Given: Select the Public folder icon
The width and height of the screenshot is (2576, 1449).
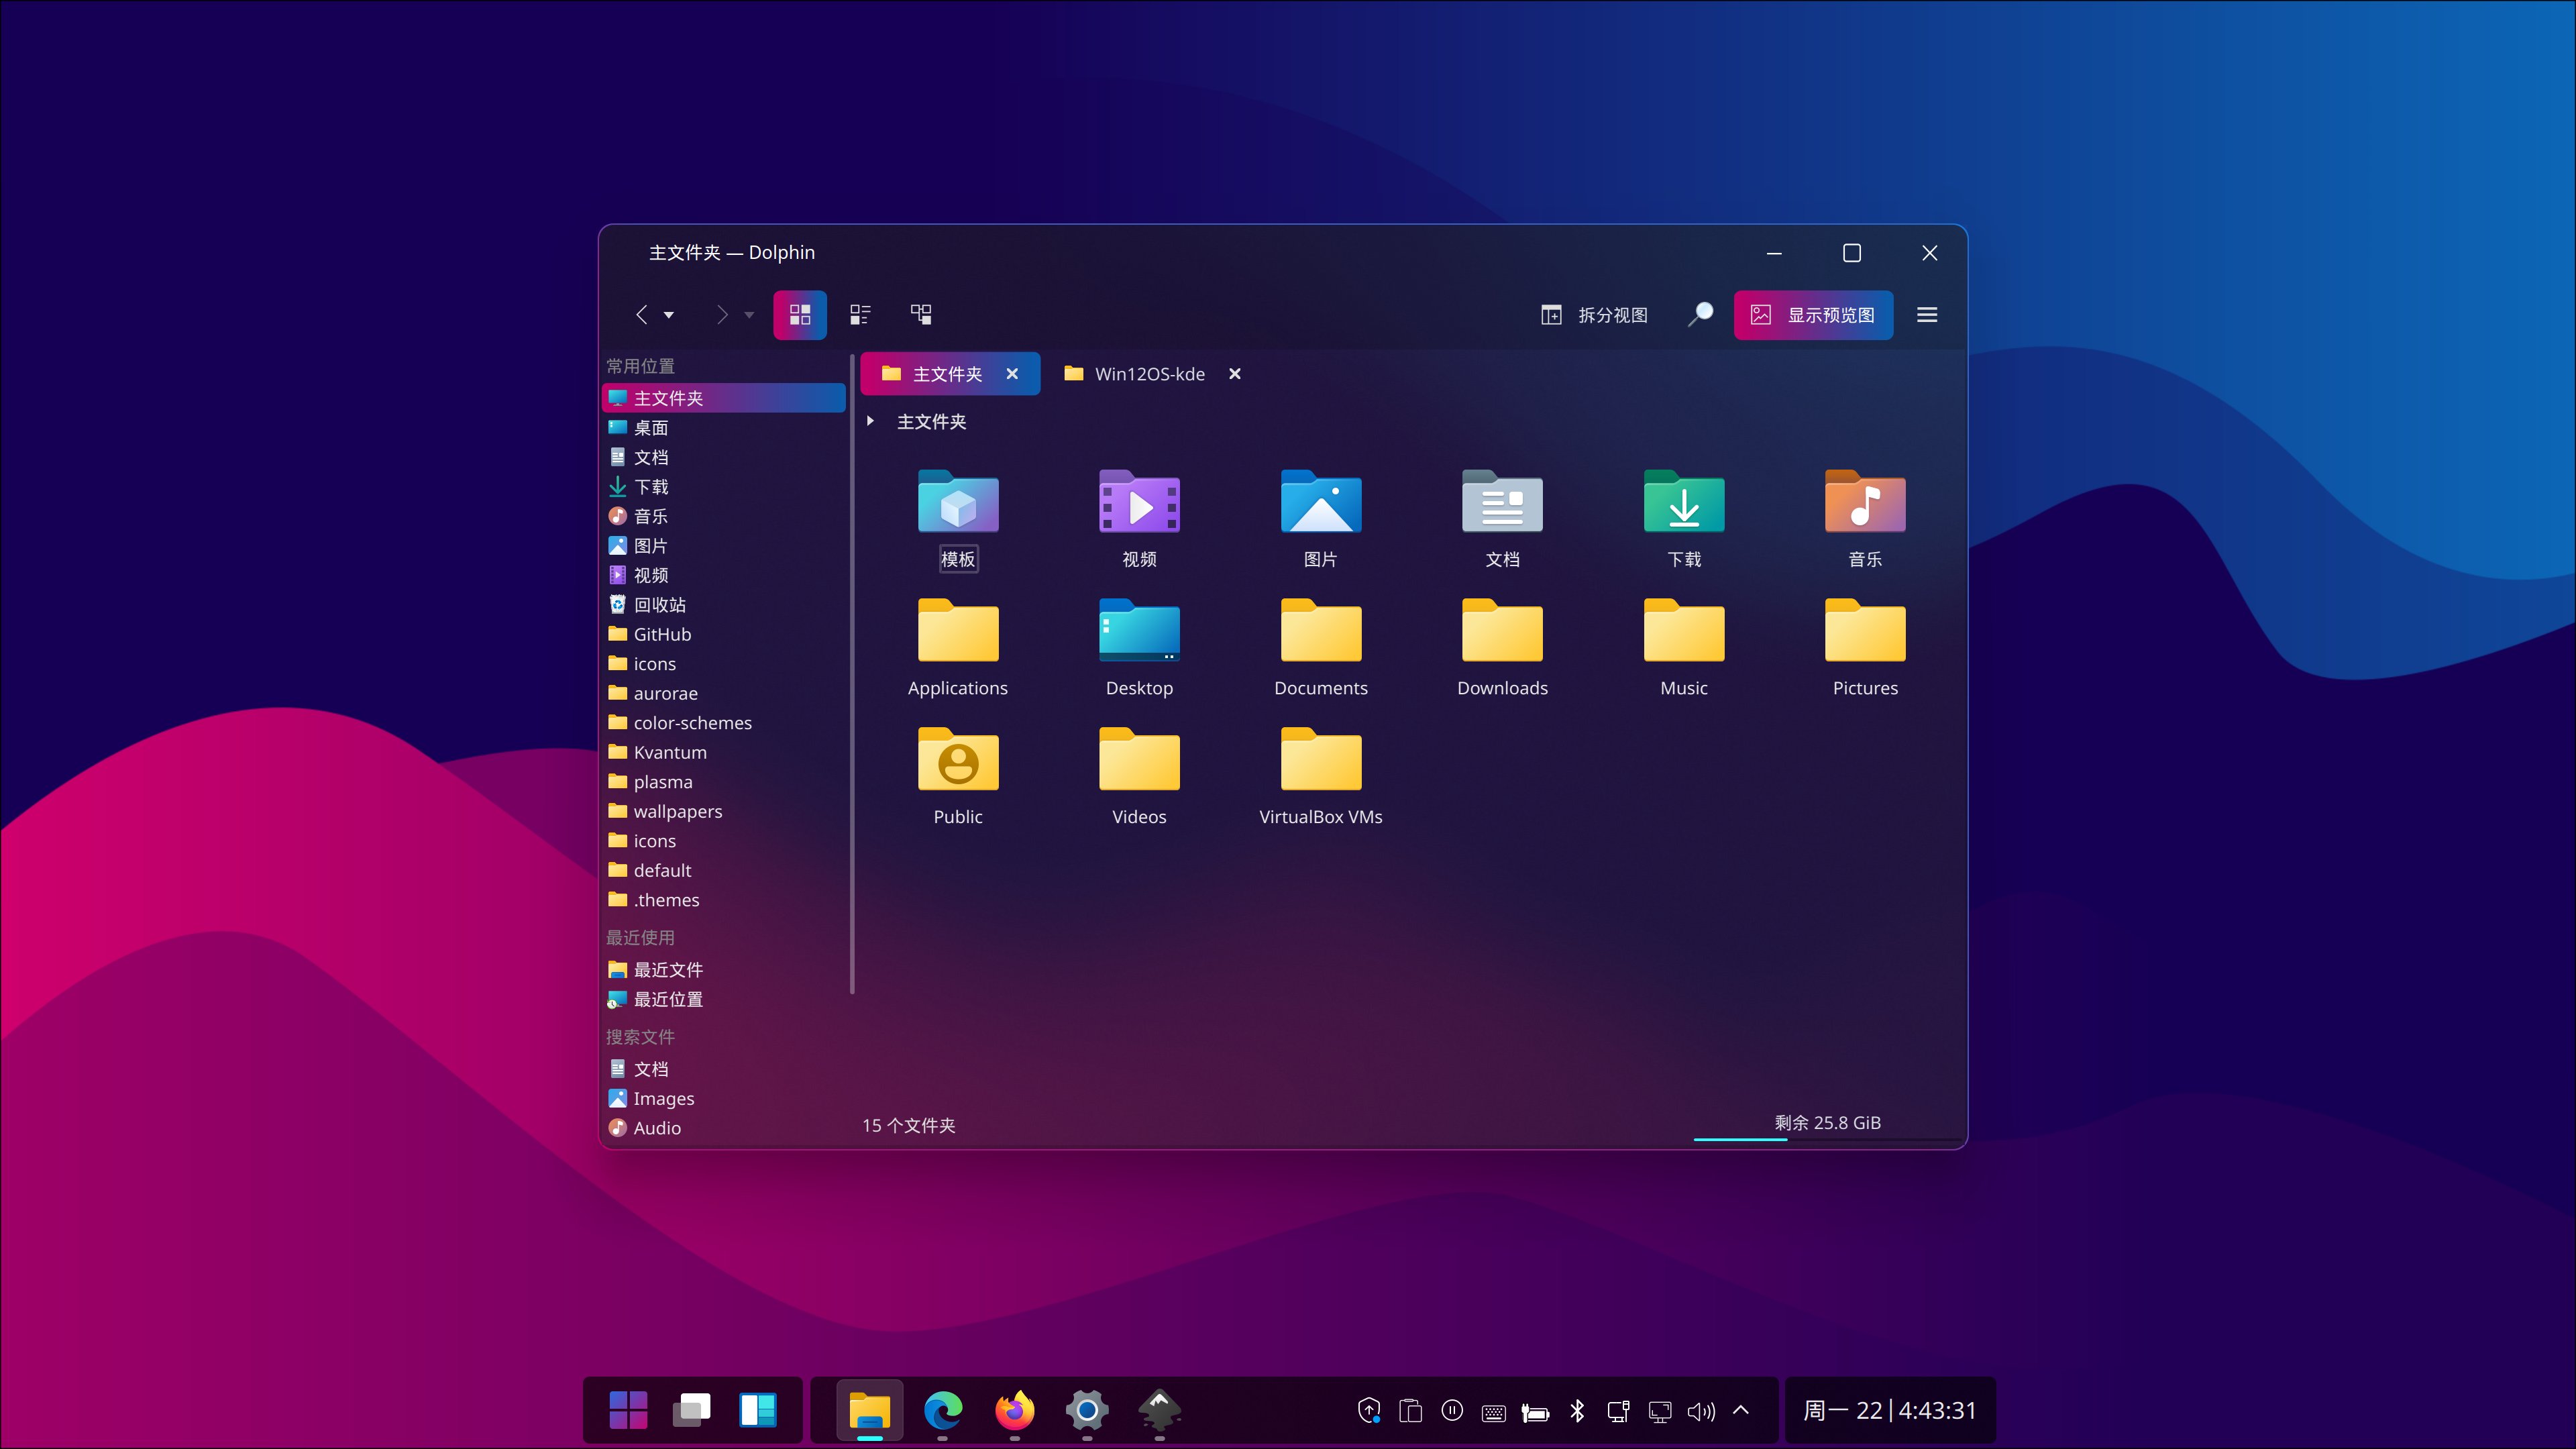Looking at the screenshot, I should click(x=957, y=762).
